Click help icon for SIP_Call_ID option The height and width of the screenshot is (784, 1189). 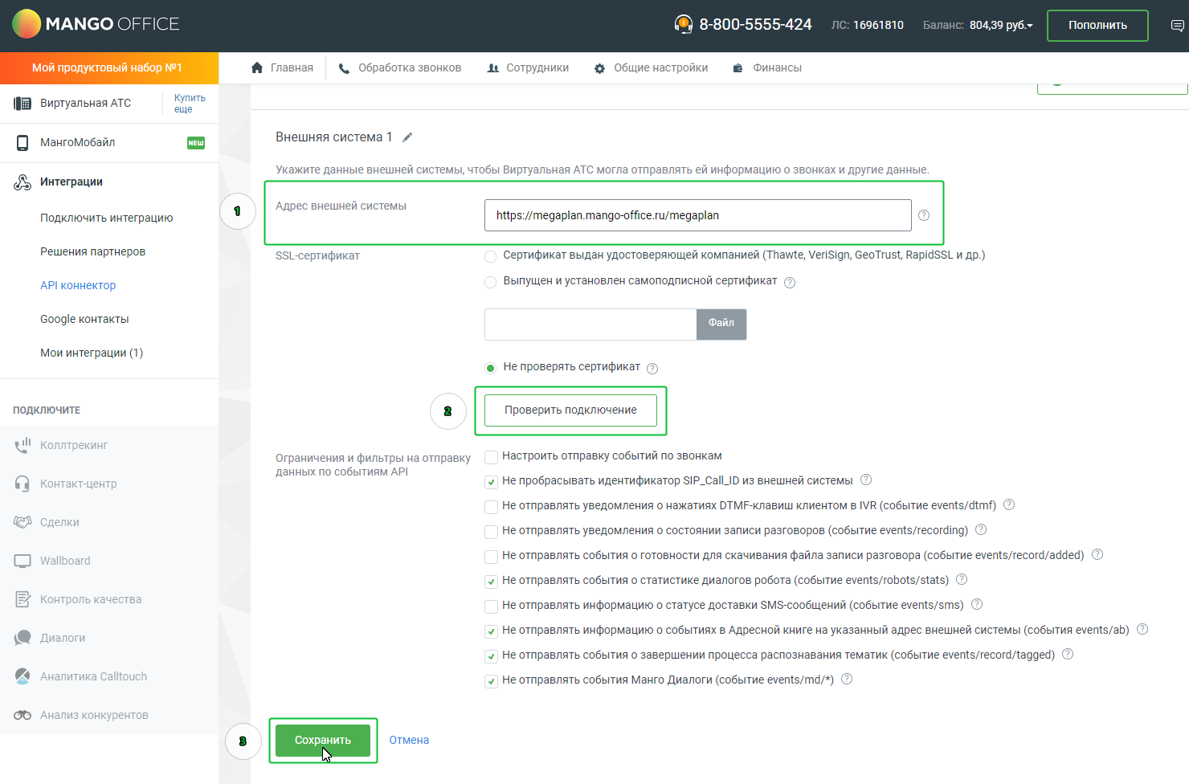tap(866, 480)
